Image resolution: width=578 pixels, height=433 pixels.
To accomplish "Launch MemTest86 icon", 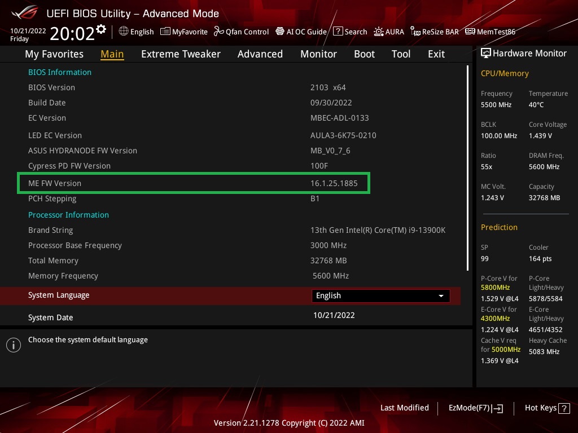I will pos(470,32).
